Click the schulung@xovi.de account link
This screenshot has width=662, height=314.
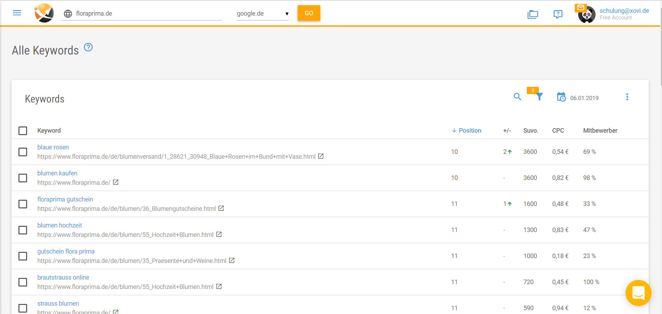[x=624, y=11]
